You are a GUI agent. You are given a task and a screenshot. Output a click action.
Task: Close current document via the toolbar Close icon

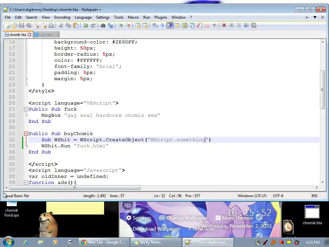37,25
